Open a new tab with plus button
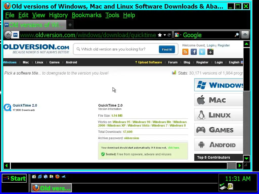259x194 pixels. pos(70,25)
